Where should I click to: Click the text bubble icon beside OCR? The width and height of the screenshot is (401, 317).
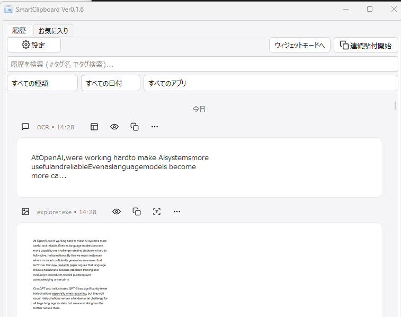[x=25, y=127]
